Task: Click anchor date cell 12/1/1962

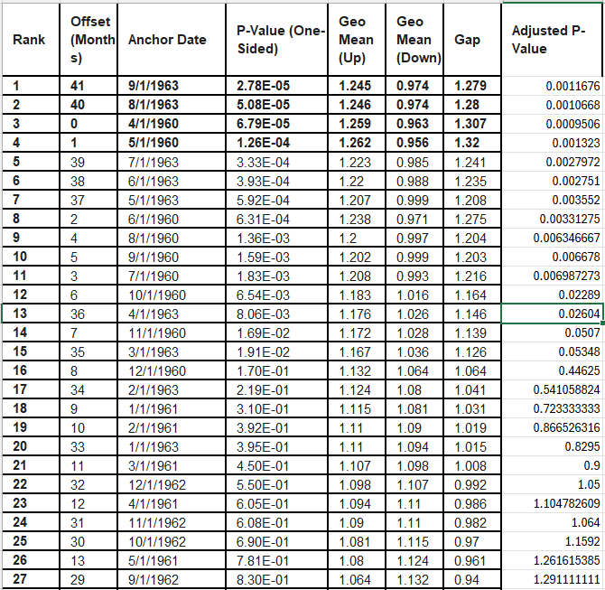Action: [172, 484]
